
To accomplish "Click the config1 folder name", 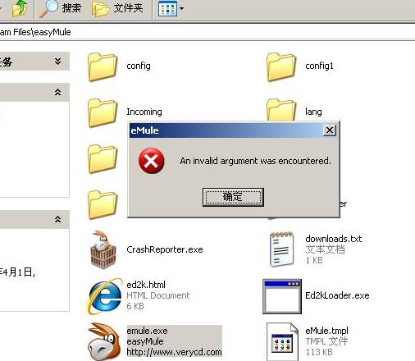I will pyautogui.click(x=319, y=66).
